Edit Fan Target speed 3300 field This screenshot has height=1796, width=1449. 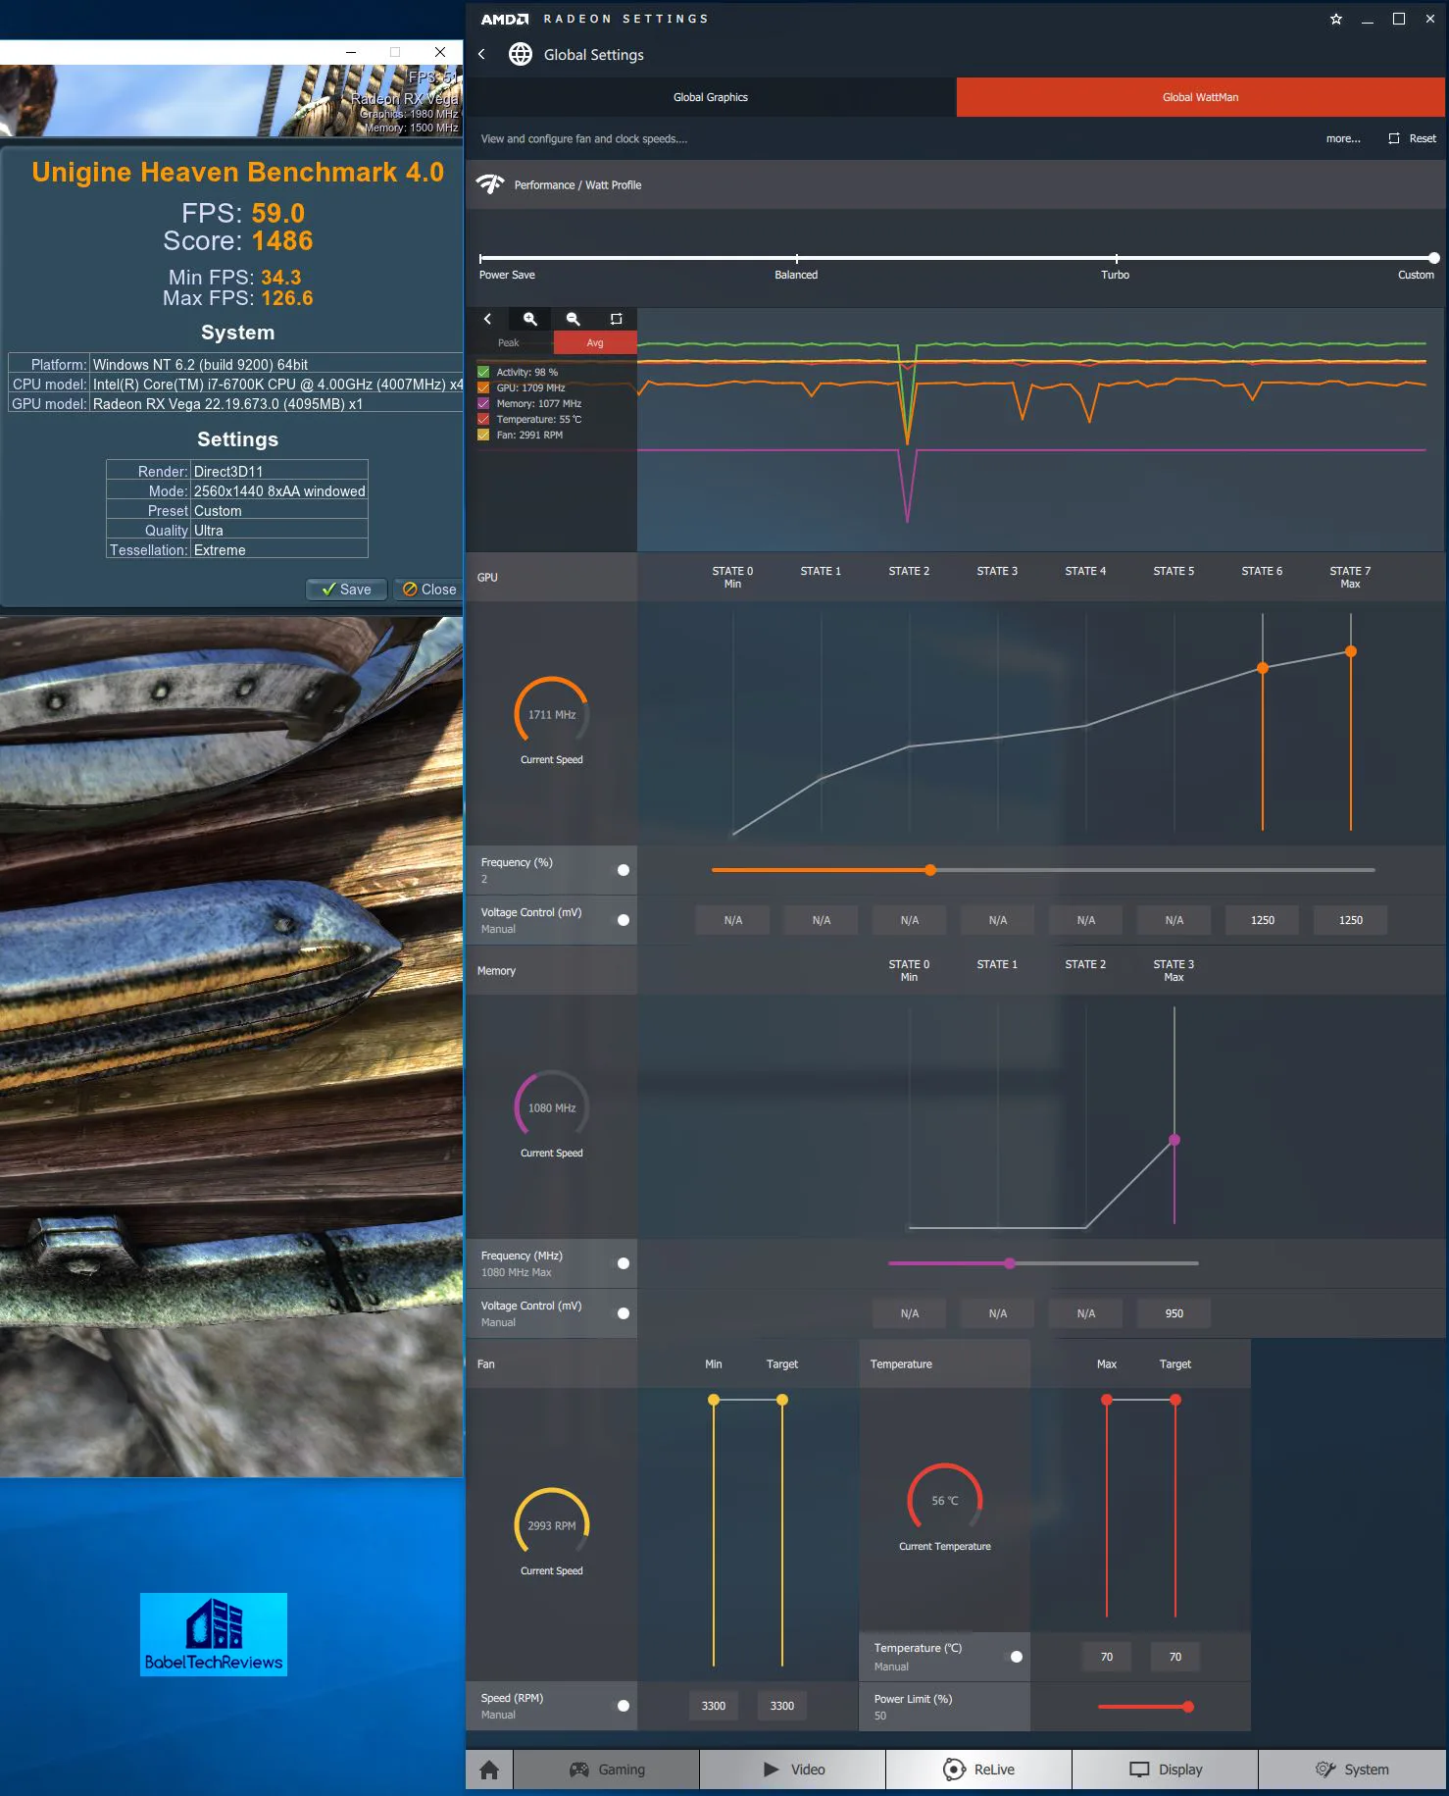782,1706
